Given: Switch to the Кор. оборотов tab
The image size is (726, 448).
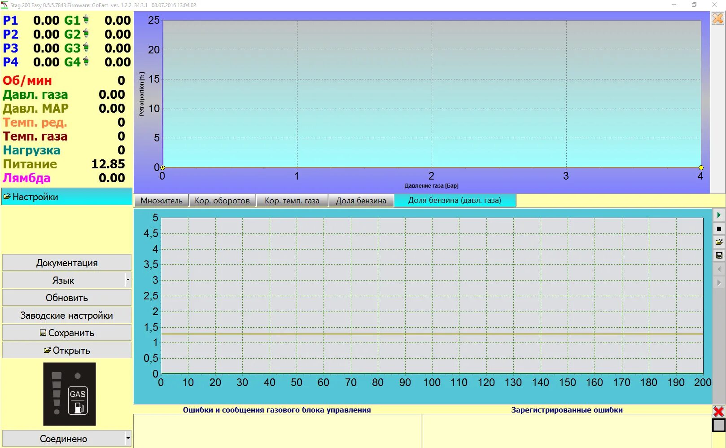Looking at the screenshot, I should click(222, 201).
